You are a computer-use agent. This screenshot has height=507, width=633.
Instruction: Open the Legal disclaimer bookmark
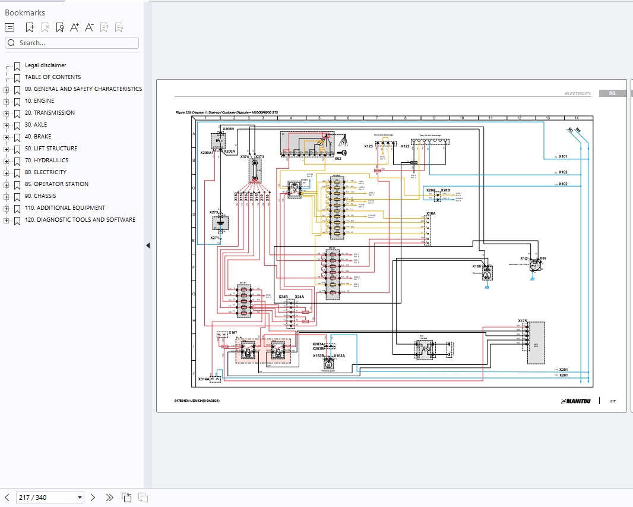point(46,65)
